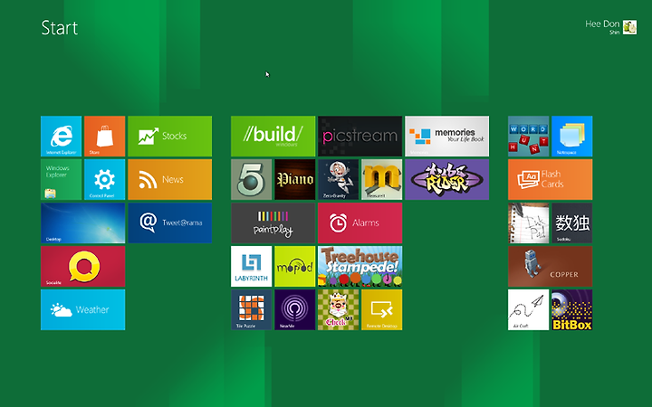Open Control Panel gear tile
Image resolution: width=652 pixels, height=407 pixels.
104,179
